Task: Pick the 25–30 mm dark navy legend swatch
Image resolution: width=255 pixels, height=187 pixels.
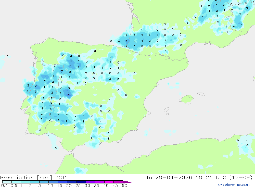Action: 81,182
